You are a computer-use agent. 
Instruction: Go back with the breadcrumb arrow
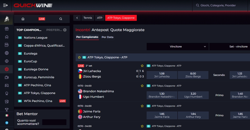point(77,18)
